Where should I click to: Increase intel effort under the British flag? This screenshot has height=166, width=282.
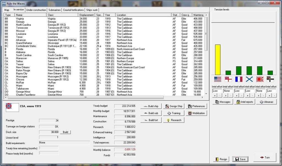226,96
